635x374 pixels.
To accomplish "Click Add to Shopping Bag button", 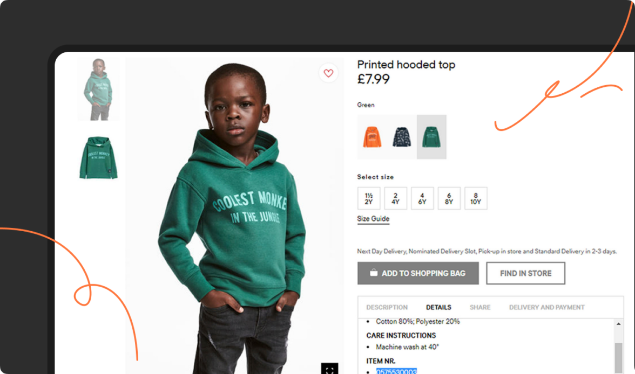I will point(418,273).
